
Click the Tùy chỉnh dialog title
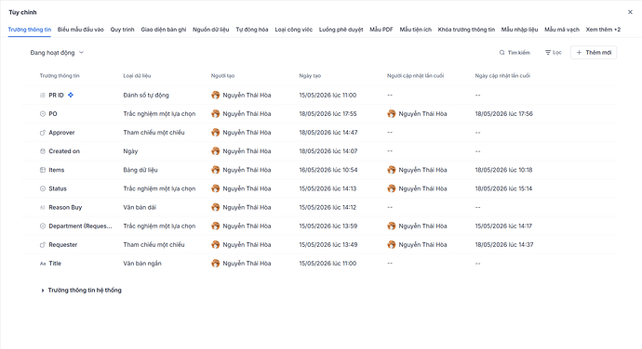[x=22, y=12]
